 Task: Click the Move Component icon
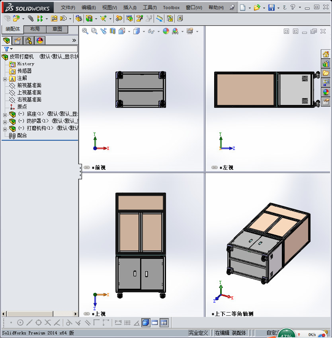(x=63, y=18)
